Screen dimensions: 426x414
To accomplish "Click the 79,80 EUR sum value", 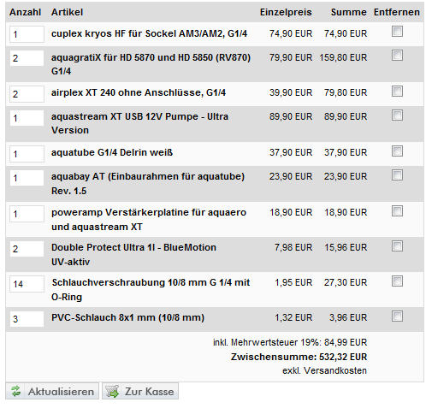I will coord(346,92).
